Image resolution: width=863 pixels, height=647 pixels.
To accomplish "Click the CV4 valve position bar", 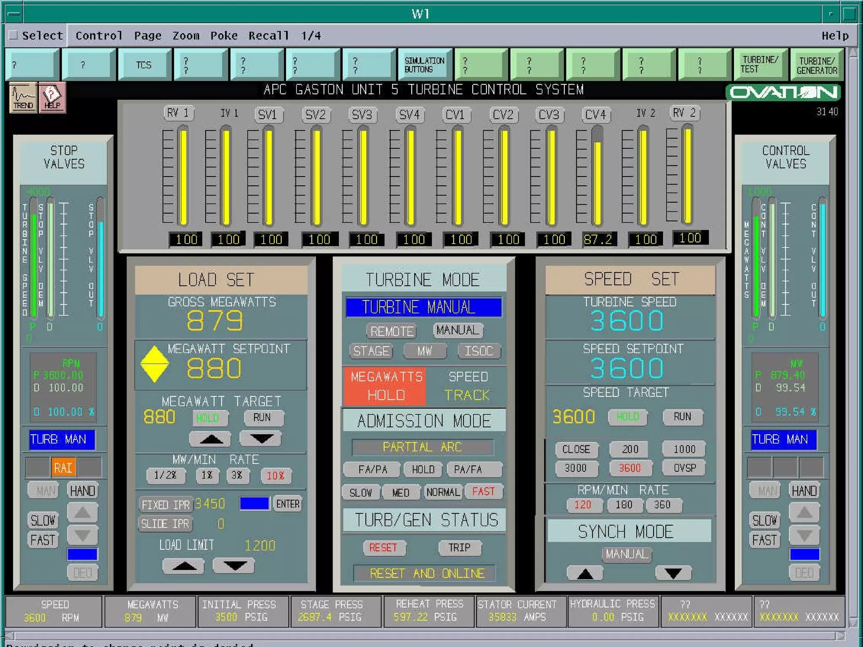I will (x=597, y=177).
